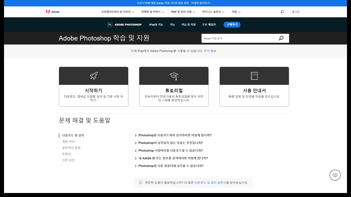Open the COVID-19 자세히 알아보기 banner link
The height and width of the screenshot is (197, 351).
pyautogui.click(x=201, y=3)
